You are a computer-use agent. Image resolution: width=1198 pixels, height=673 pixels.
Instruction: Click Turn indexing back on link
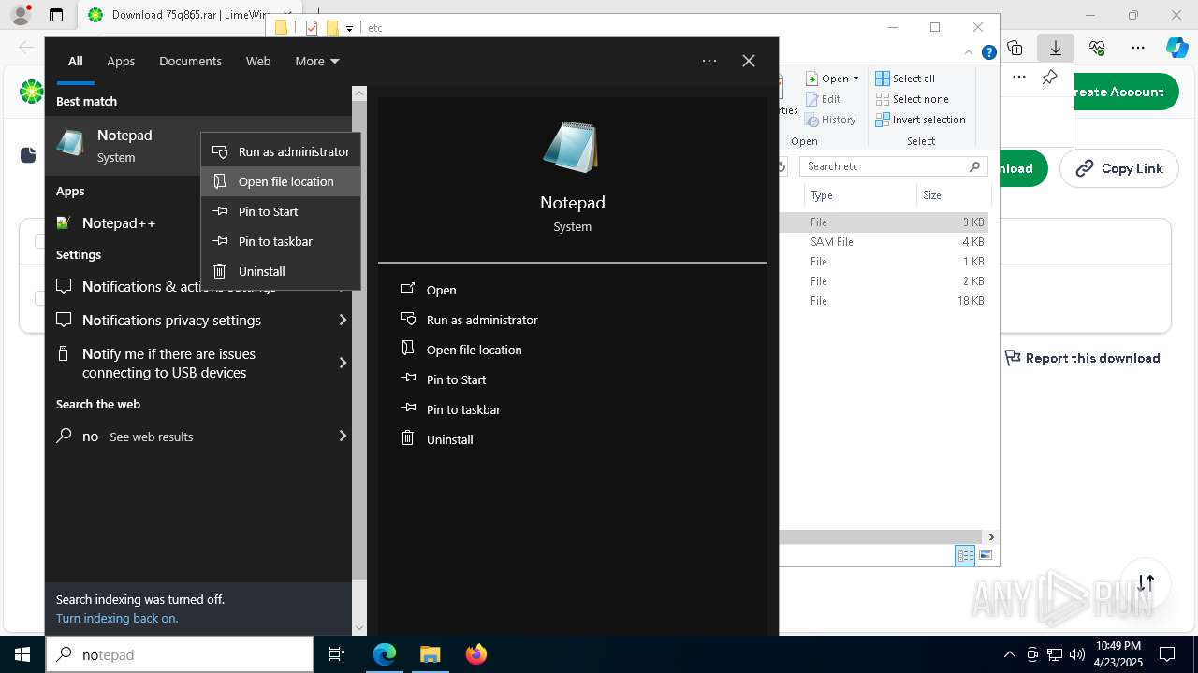click(x=117, y=618)
